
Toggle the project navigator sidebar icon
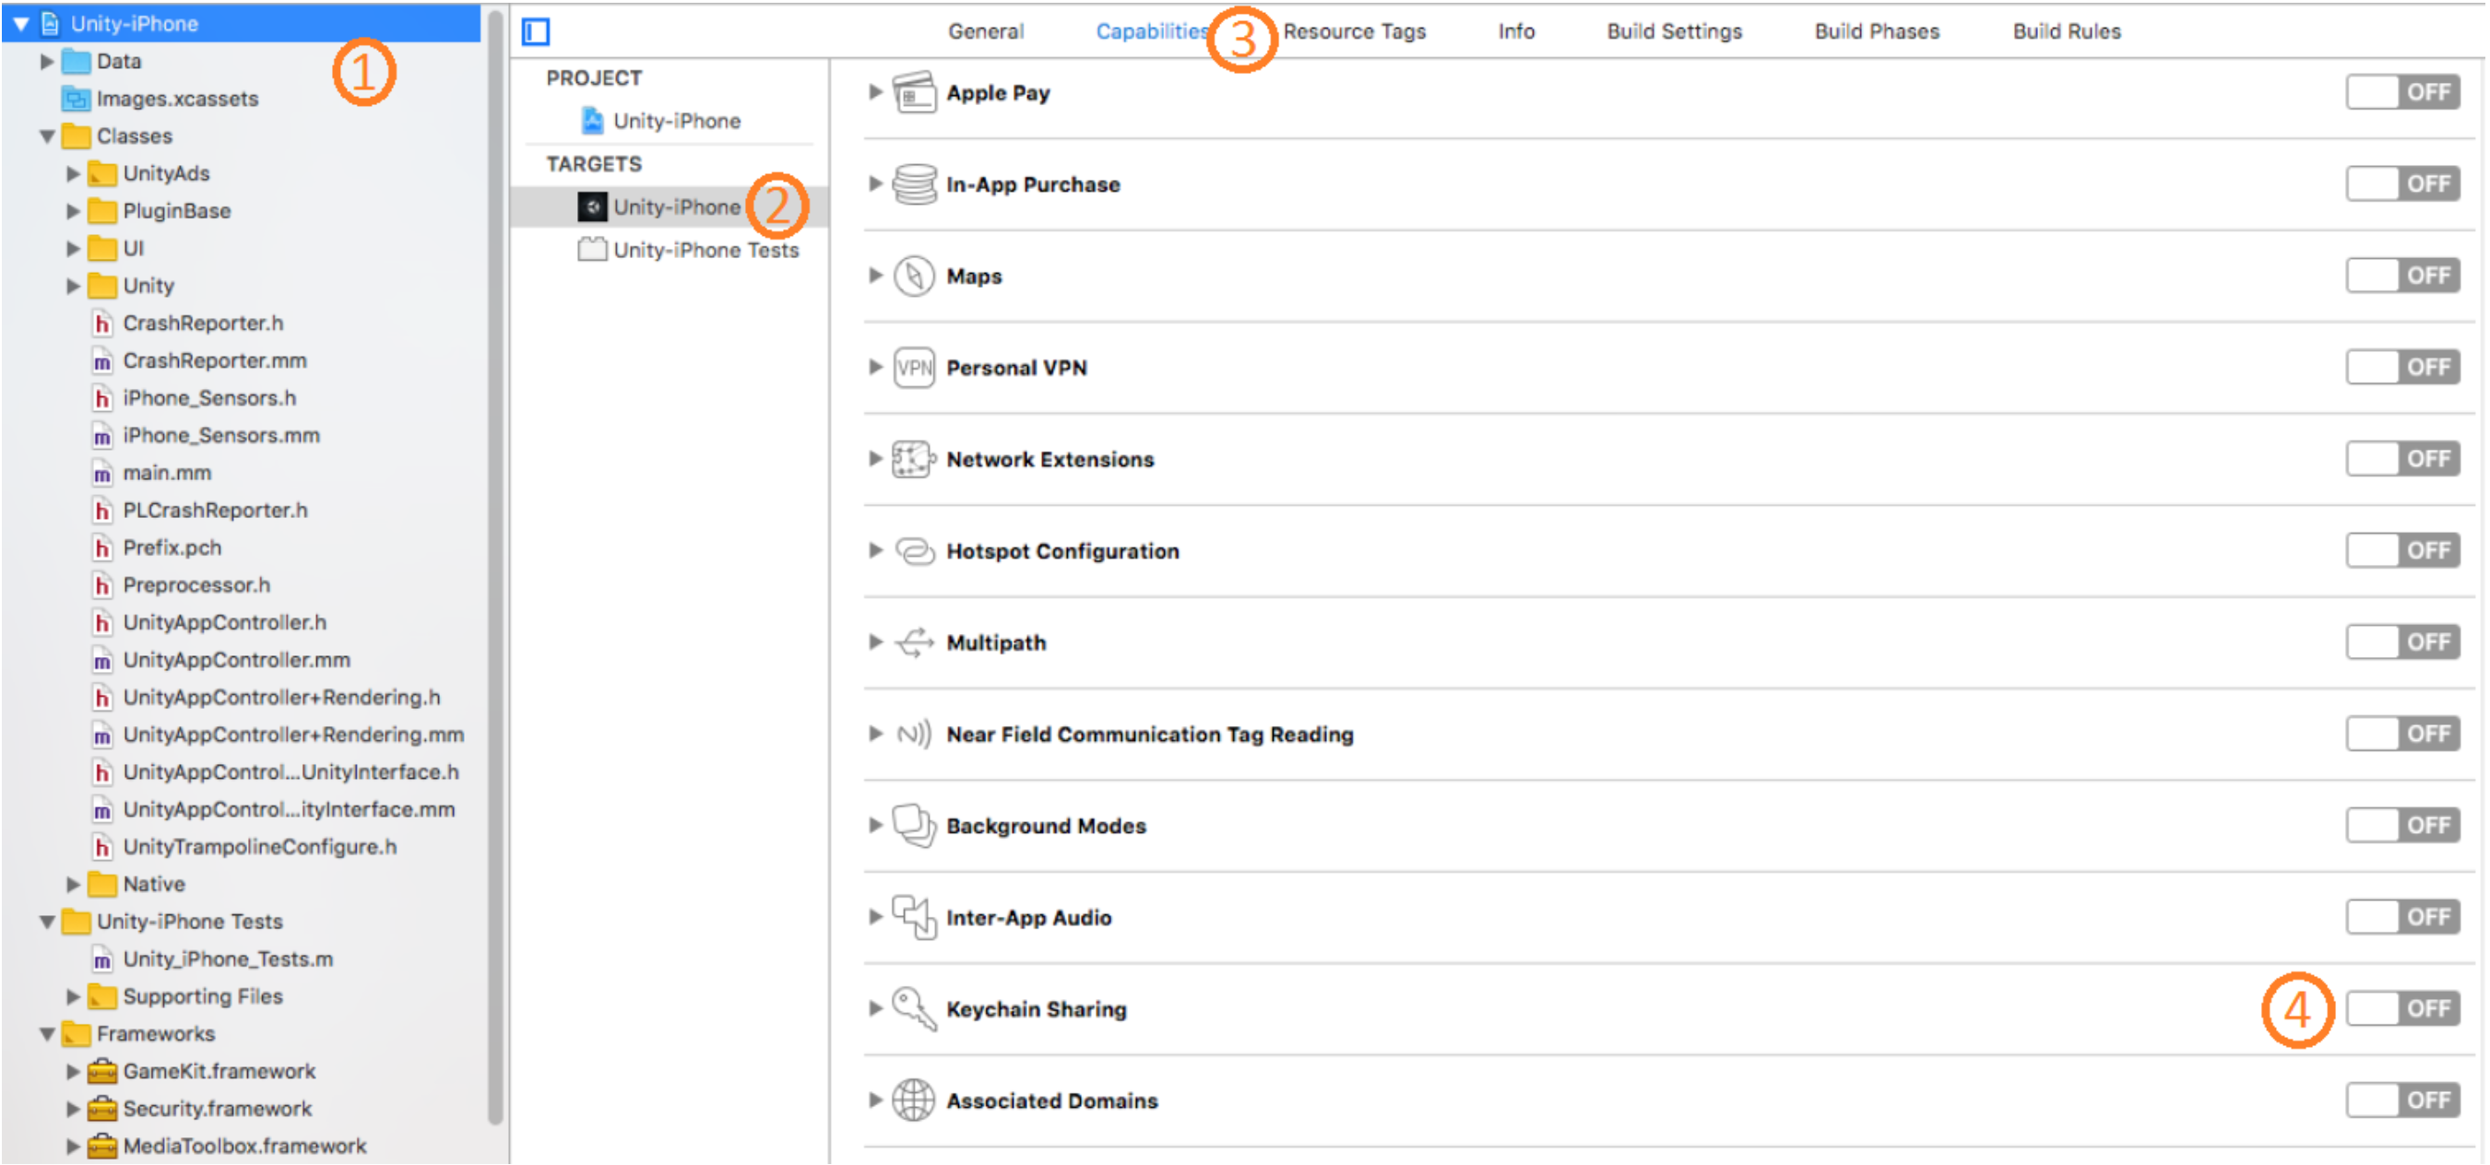pos(536,32)
